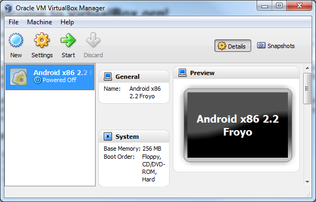Start the Android x86 virtual machine
The image size is (316, 202).
[x=68, y=45]
